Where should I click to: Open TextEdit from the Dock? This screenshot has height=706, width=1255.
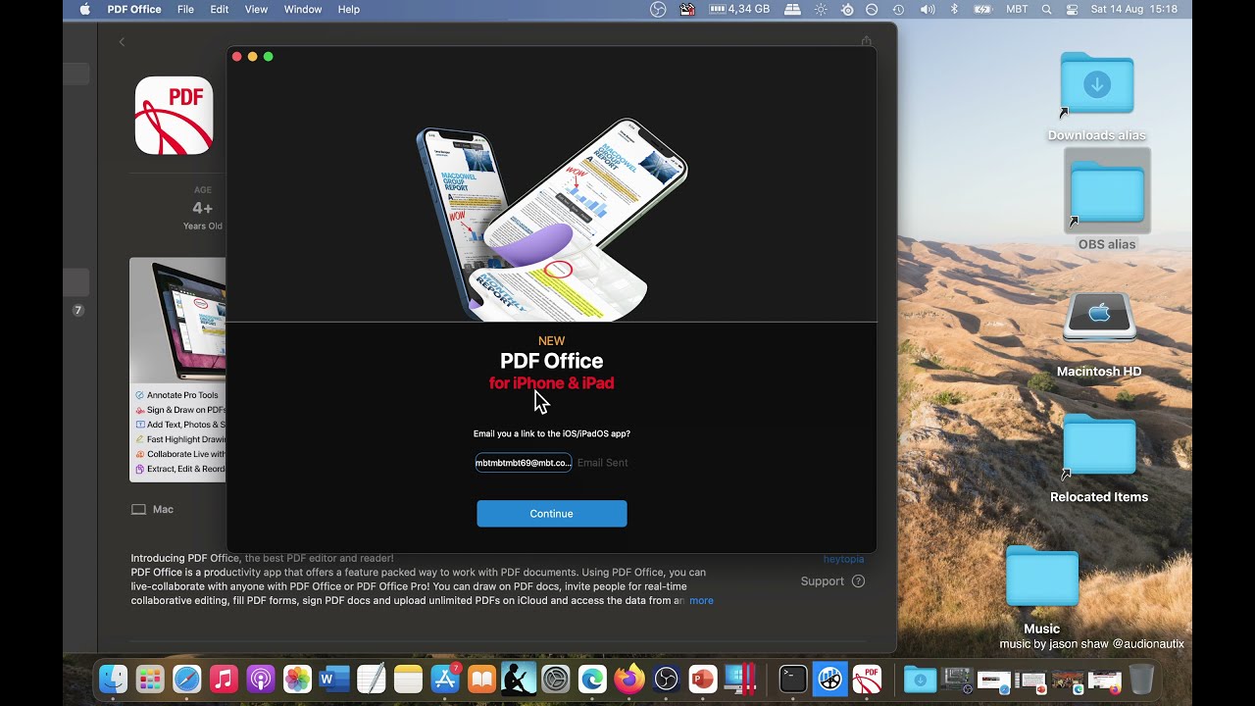point(372,679)
